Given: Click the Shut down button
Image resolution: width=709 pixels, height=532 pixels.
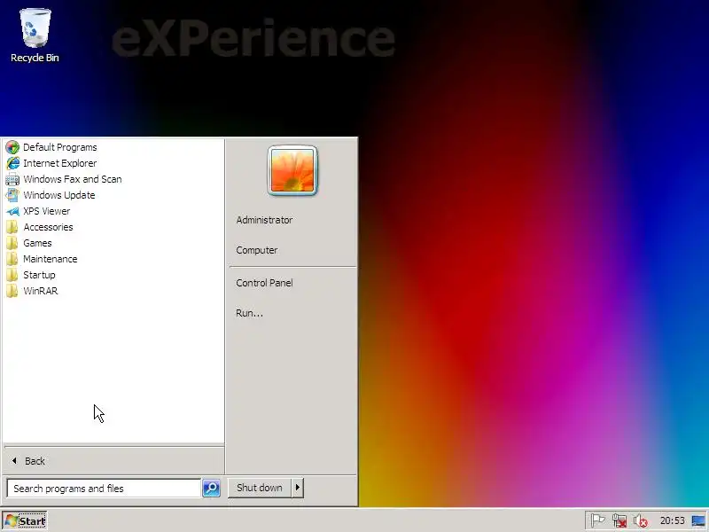Looking at the screenshot, I should pyautogui.click(x=260, y=488).
